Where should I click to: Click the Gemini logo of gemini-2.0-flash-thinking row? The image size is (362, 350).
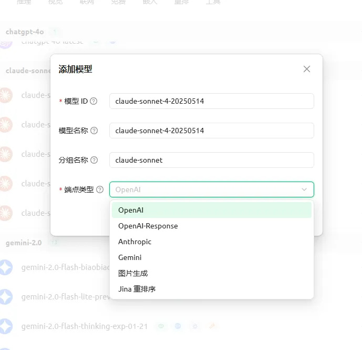(x=6, y=326)
